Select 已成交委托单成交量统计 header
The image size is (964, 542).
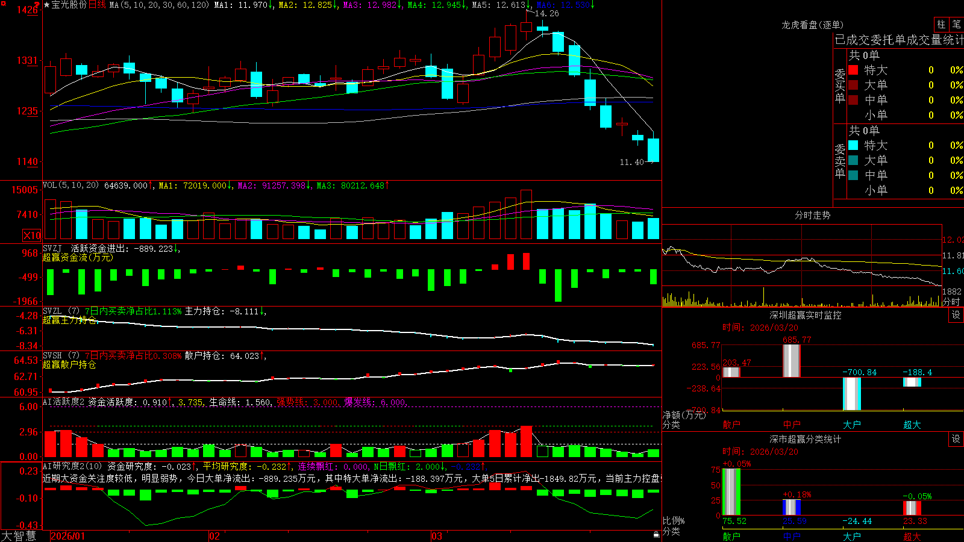pos(899,40)
